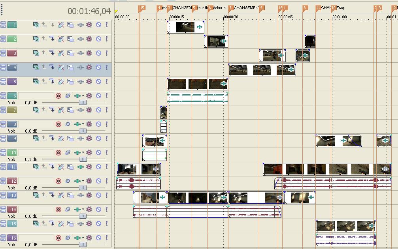
Task: Open Track FX gear on track 9
Action: coord(89,138)
